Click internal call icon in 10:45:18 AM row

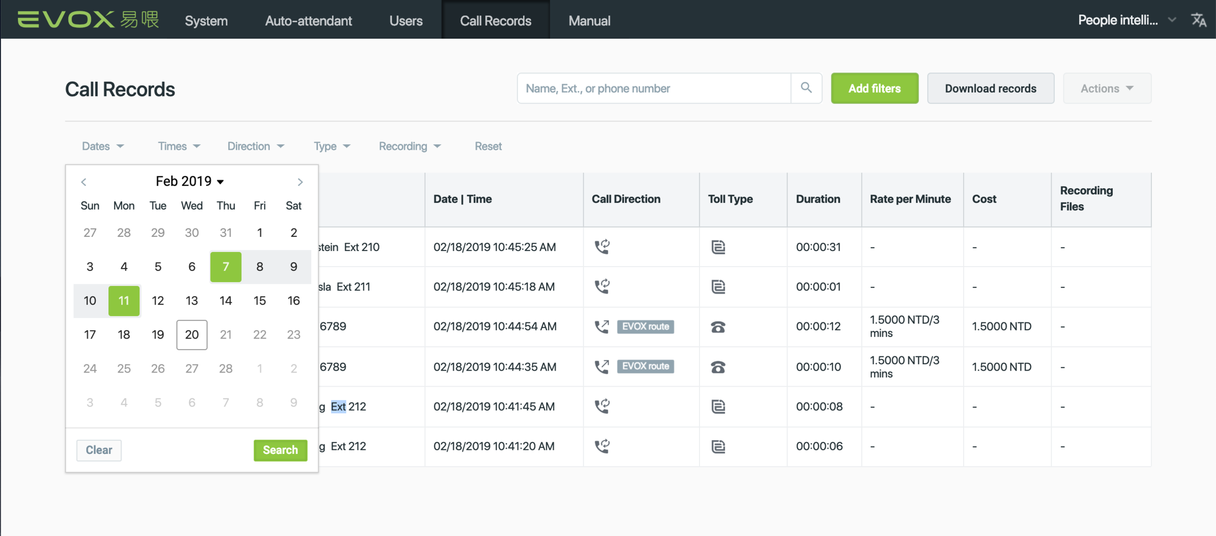click(x=602, y=286)
